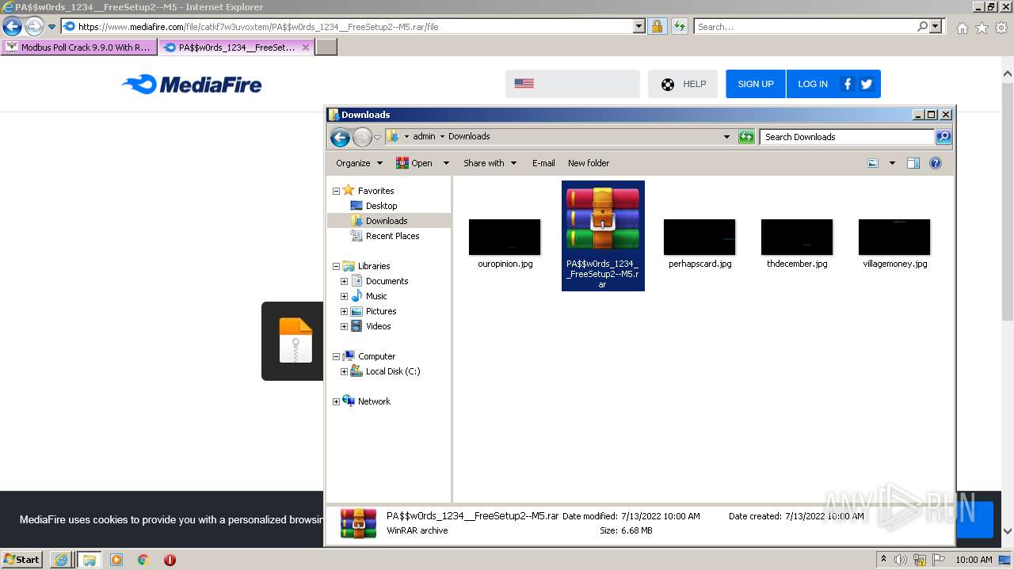The width and height of the screenshot is (1014, 570).
Task: Collapse Favorites tree group
Action: point(336,191)
